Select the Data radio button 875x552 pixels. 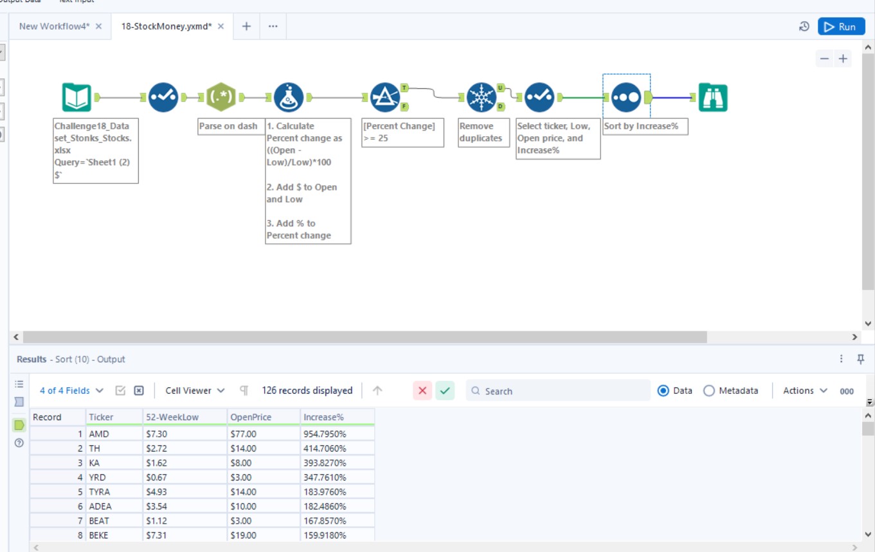(x=663, y=391)
